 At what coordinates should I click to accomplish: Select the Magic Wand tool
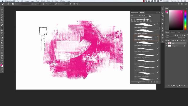tap(2, 17)
